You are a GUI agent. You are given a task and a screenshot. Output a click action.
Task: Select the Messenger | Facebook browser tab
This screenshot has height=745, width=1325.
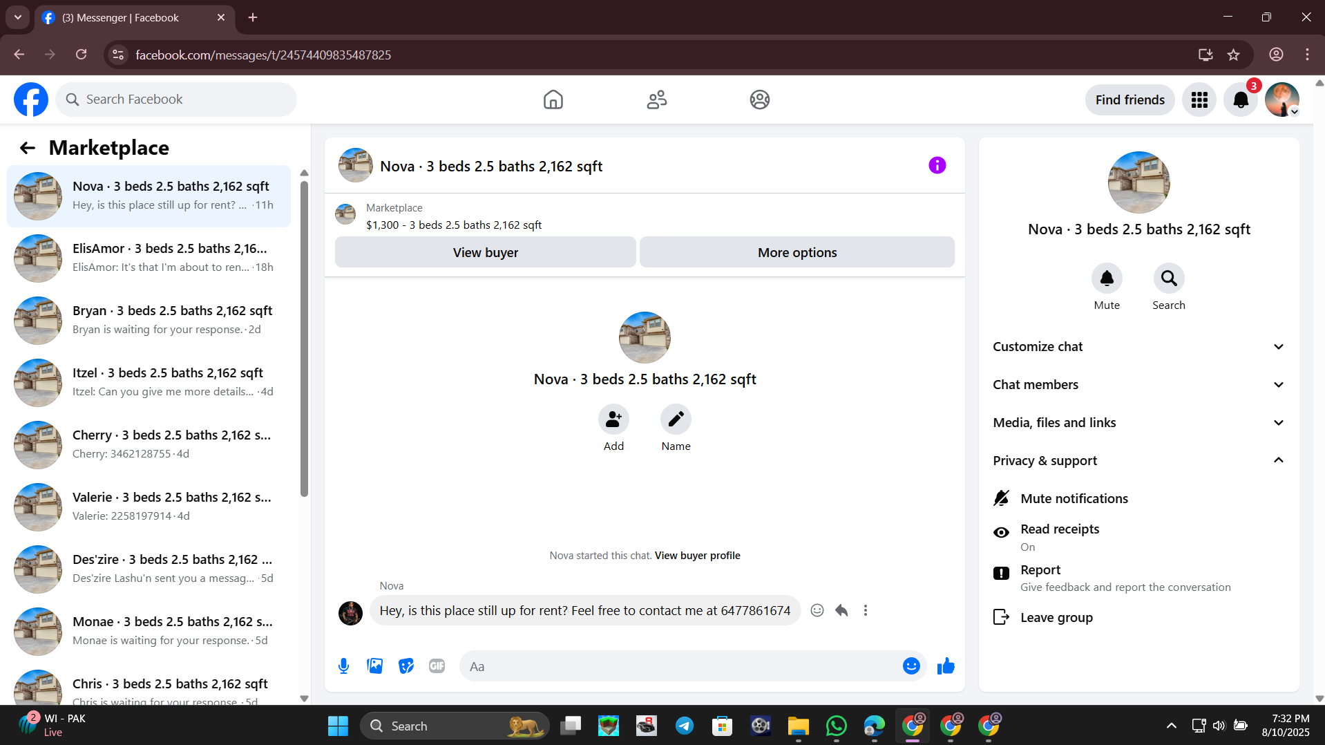click(135, 18)
